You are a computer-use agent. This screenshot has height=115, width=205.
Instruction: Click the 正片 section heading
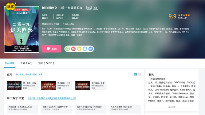[10, 74]
